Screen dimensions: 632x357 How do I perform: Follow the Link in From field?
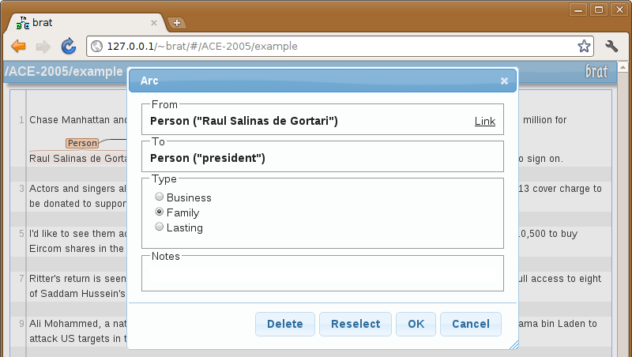tap(485, 122)
